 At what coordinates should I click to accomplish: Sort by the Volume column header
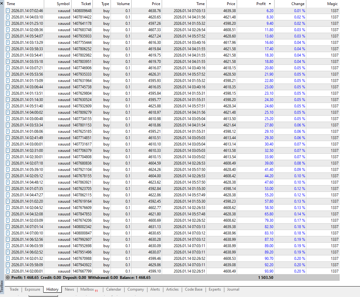[121, 4]
